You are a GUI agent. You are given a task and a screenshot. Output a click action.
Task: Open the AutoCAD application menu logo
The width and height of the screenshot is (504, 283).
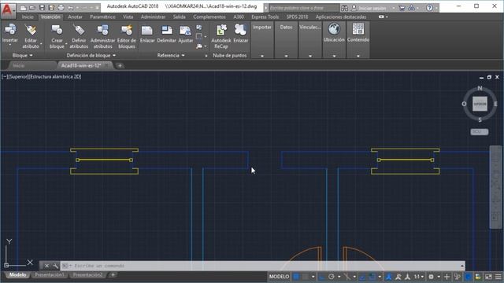pos(7,9)
